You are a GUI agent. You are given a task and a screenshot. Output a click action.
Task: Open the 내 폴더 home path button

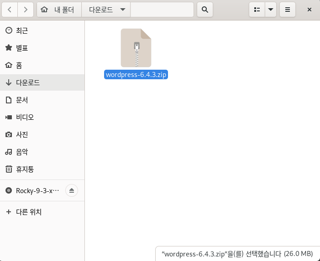point(59,10)
